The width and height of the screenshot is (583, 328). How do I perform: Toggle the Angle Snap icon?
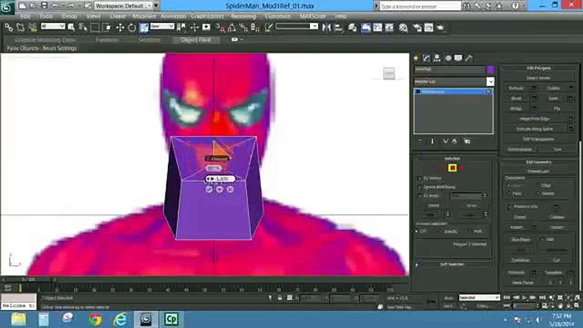(232, 27)
